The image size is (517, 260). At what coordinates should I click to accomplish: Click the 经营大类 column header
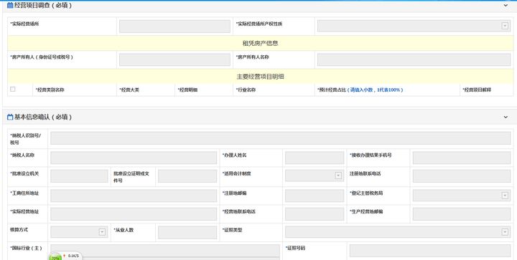pyautogui.click(x=129, y=90)
